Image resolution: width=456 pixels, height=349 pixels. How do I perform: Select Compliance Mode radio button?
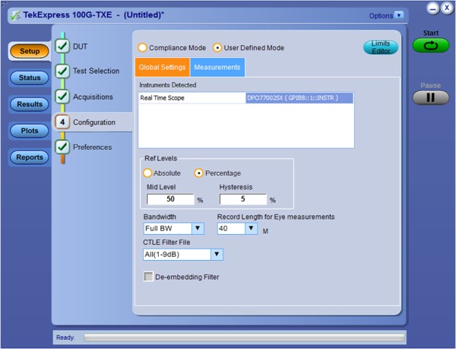pyautogui.click(x=142, y=47)
